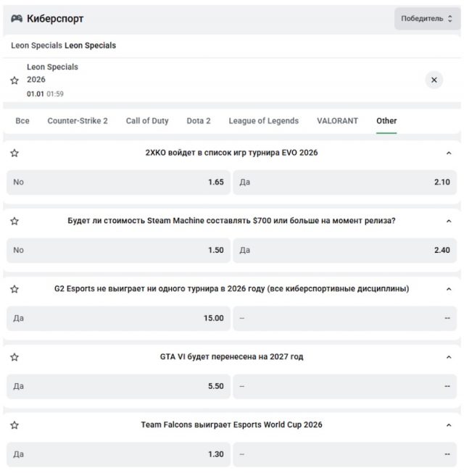Pick Да at 15.00 for G2 Esports

click(118, 319)
